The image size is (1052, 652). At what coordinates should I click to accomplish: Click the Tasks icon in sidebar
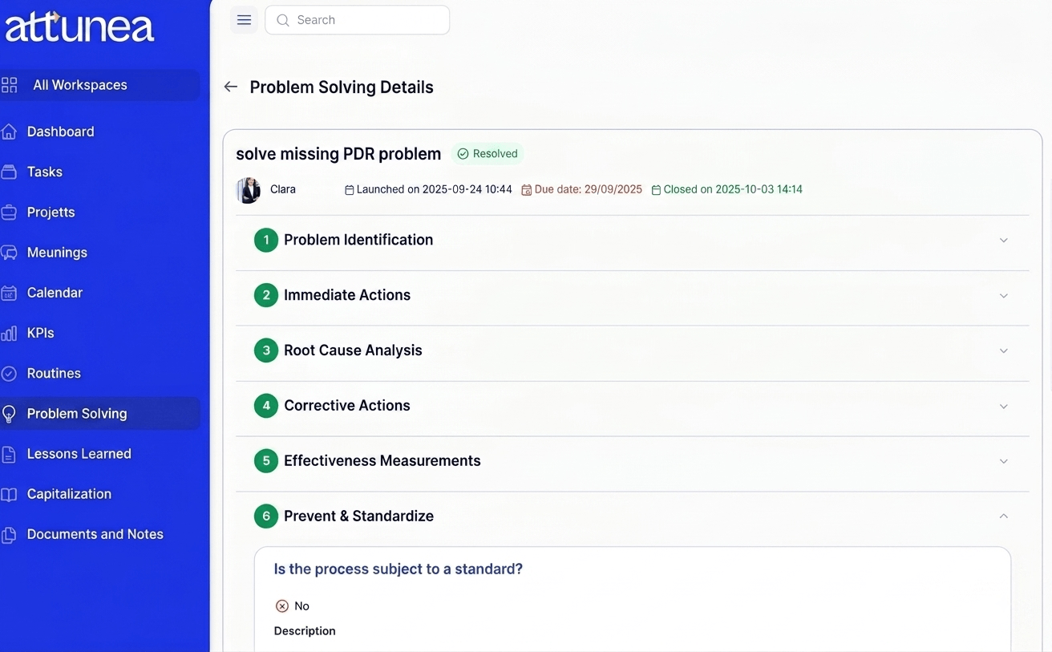[9, 172]
